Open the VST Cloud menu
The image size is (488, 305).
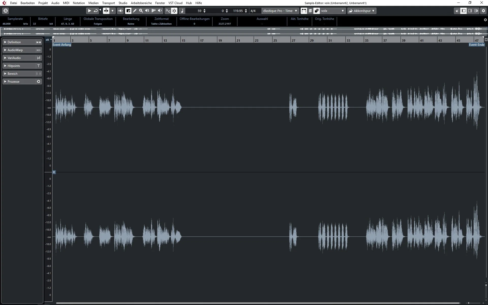pyautogui.click(x=175, y=3)
